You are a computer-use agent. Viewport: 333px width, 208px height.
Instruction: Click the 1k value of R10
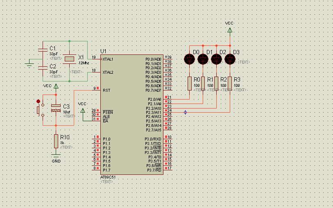tap(62, 143)
